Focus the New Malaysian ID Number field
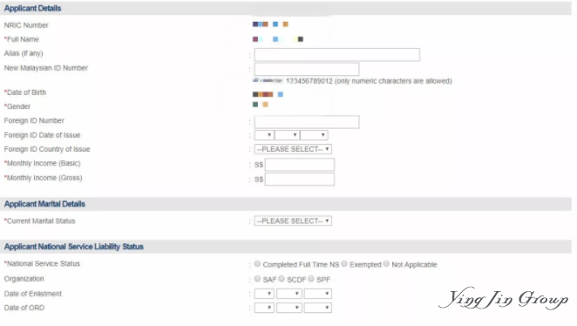Screen dimensions: 577x326 point(307,69)
